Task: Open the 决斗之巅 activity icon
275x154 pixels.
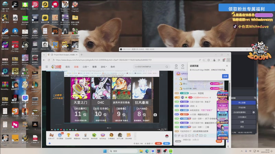Action: [120, 136]
